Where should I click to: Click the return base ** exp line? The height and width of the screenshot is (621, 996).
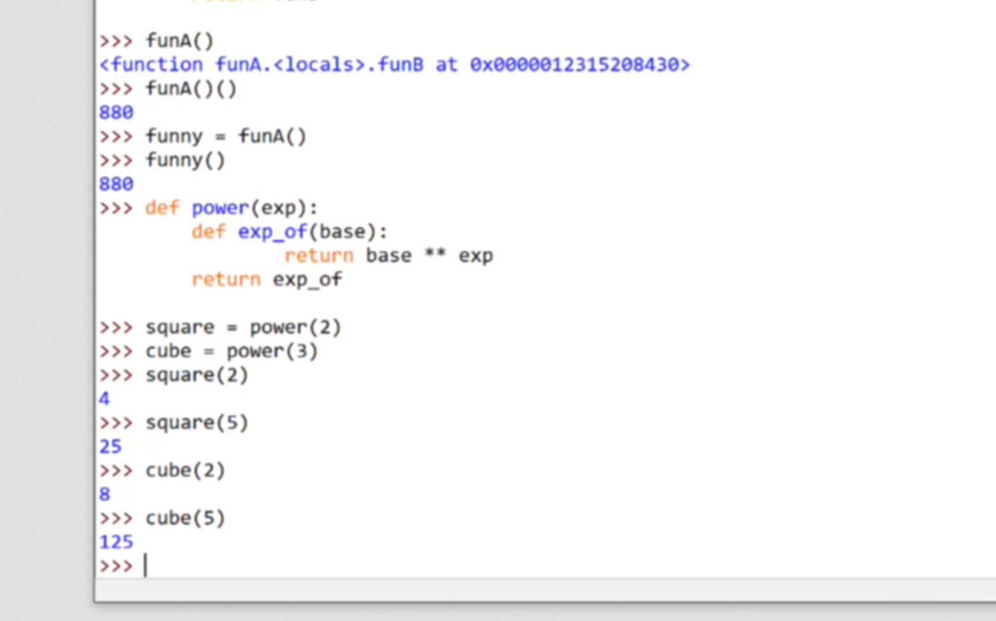(389, 256)
